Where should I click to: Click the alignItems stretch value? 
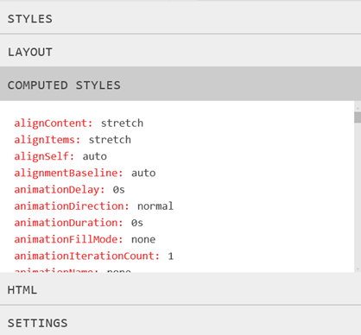(110, 140)
